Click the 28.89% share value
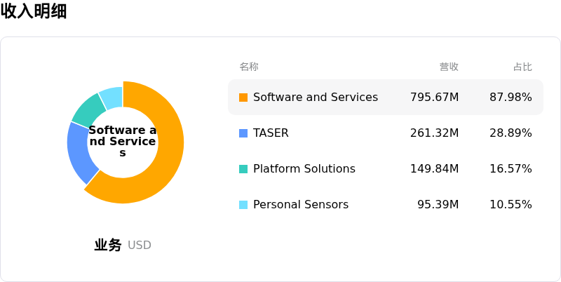Image resolution: width=561 pixels, height=282 pixels. [511, 133]
